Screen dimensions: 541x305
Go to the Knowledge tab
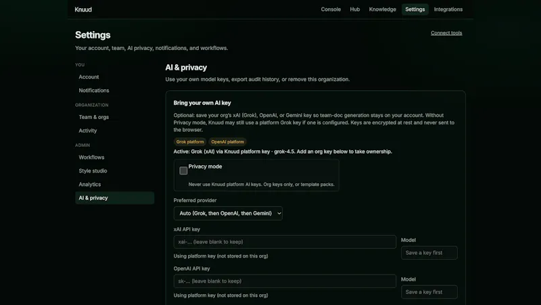[382, 9]
